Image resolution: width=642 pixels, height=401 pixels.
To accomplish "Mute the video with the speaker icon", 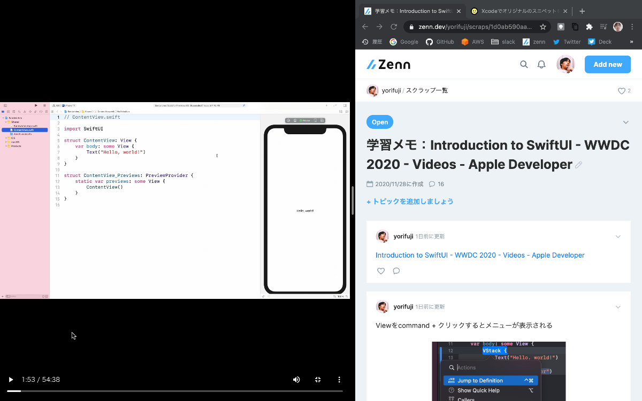I will pos(296,380).
